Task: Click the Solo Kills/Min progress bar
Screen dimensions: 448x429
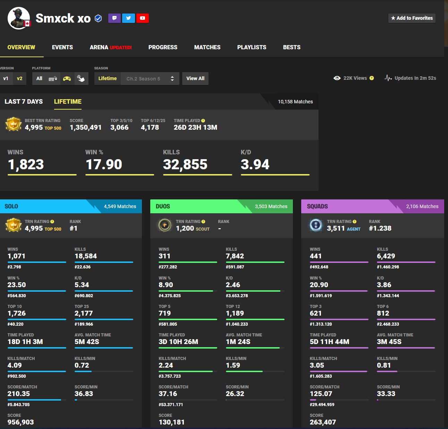Action: tap(104, 371)
